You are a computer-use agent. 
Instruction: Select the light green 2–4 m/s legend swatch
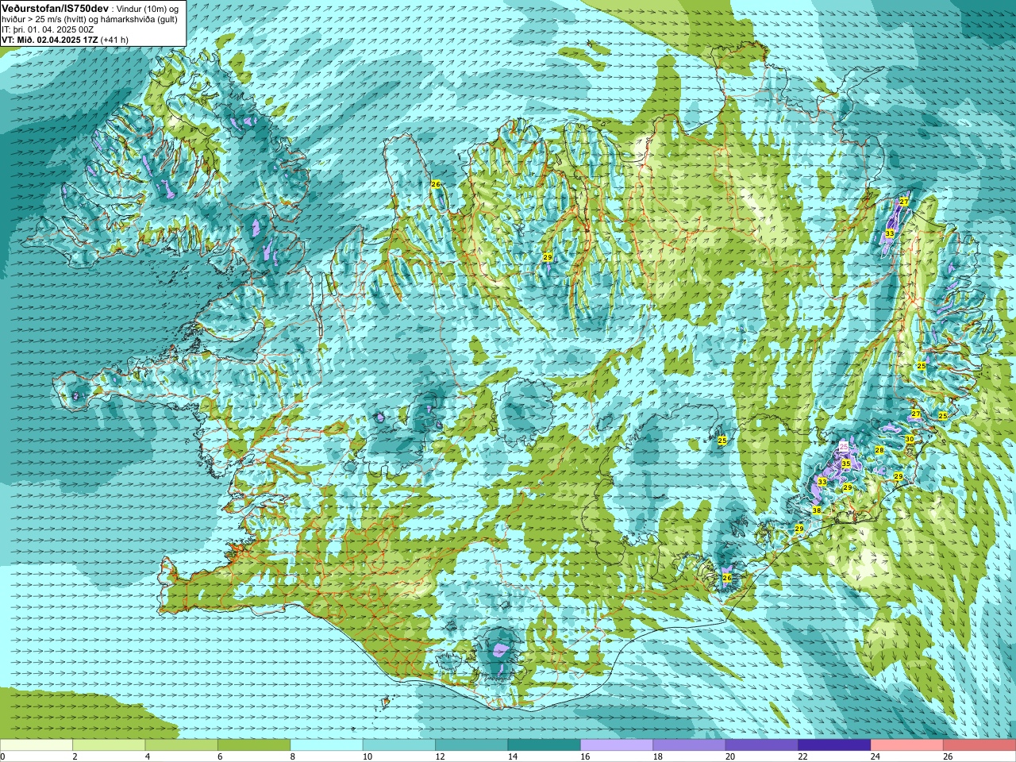point(109,745)
